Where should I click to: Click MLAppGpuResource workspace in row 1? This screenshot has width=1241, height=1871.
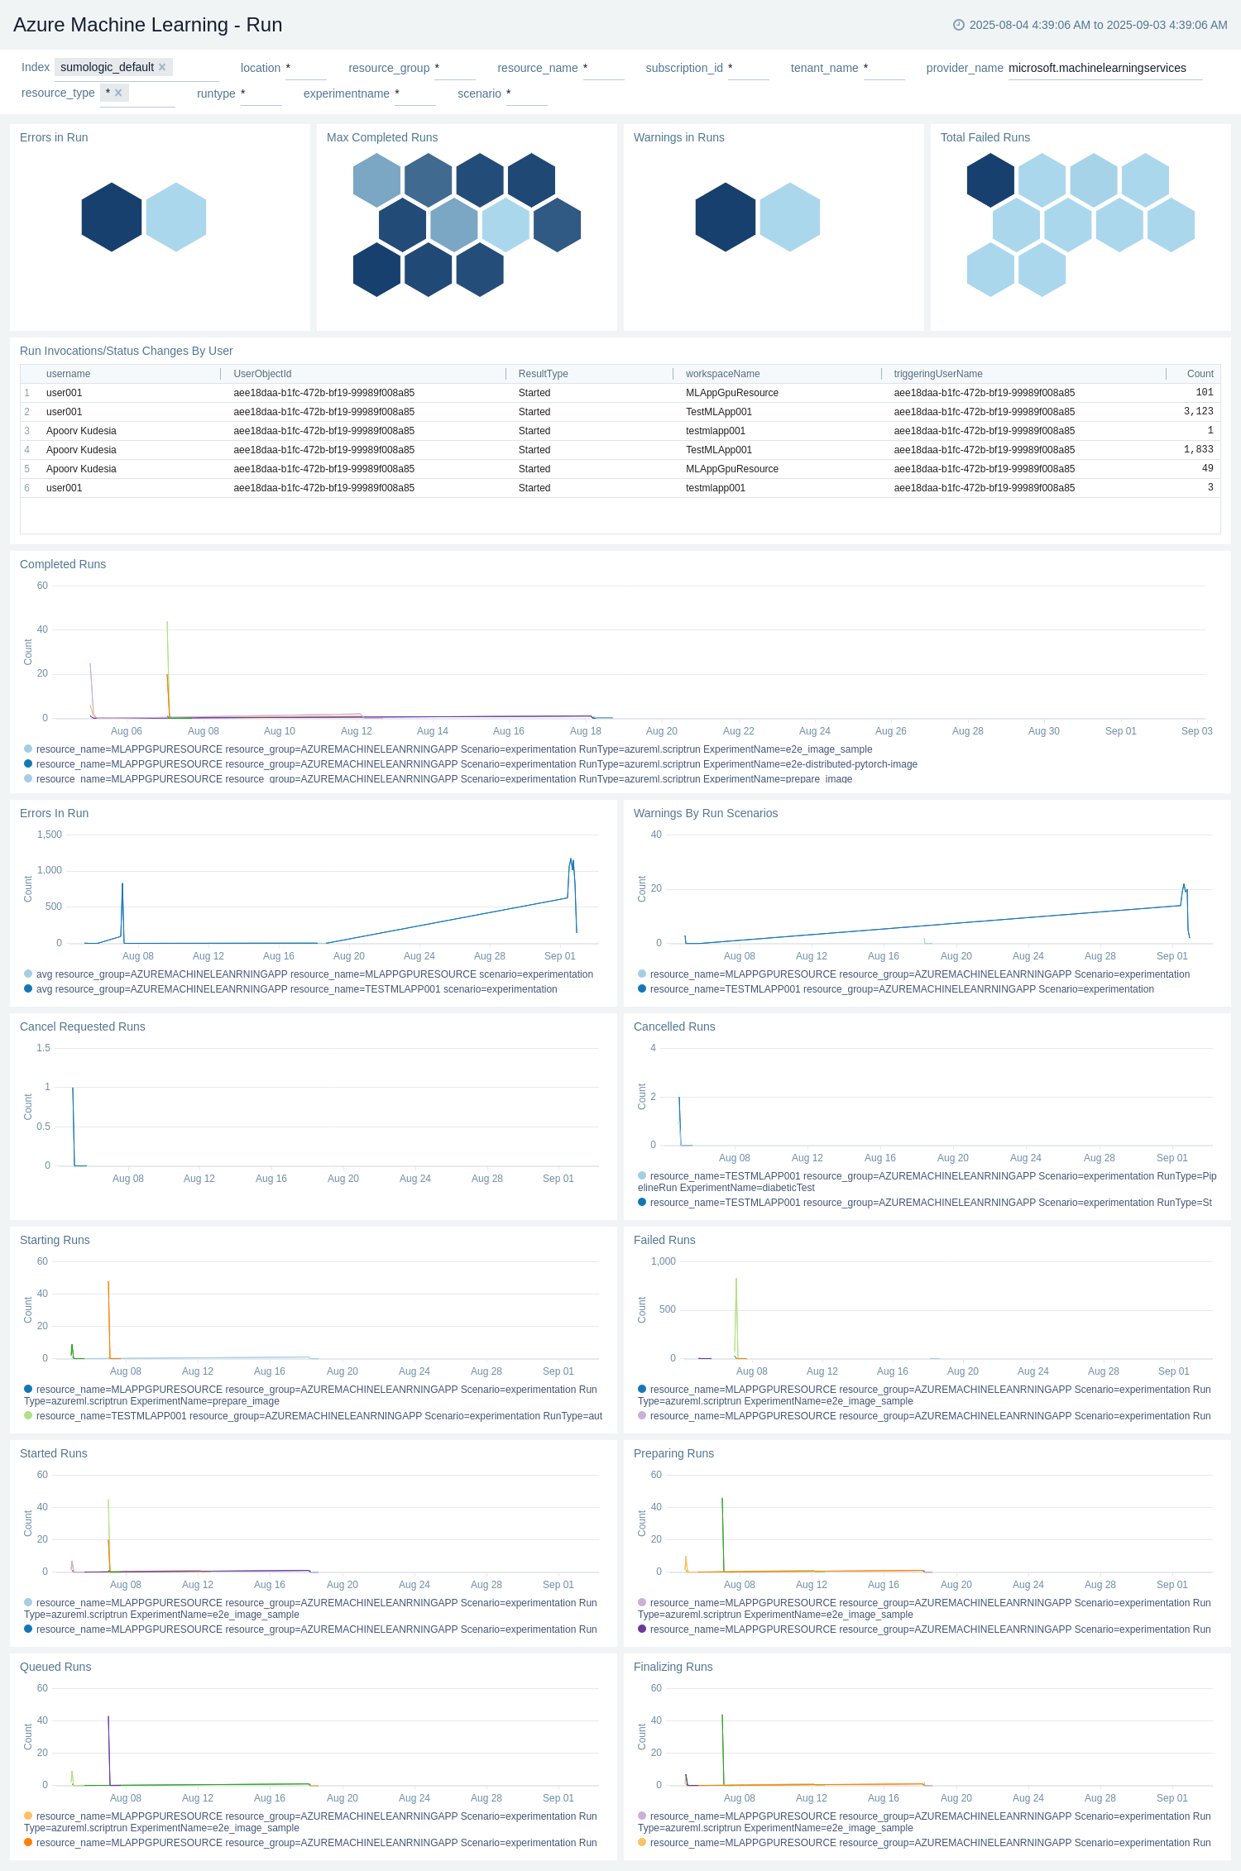tap(731, 393)
